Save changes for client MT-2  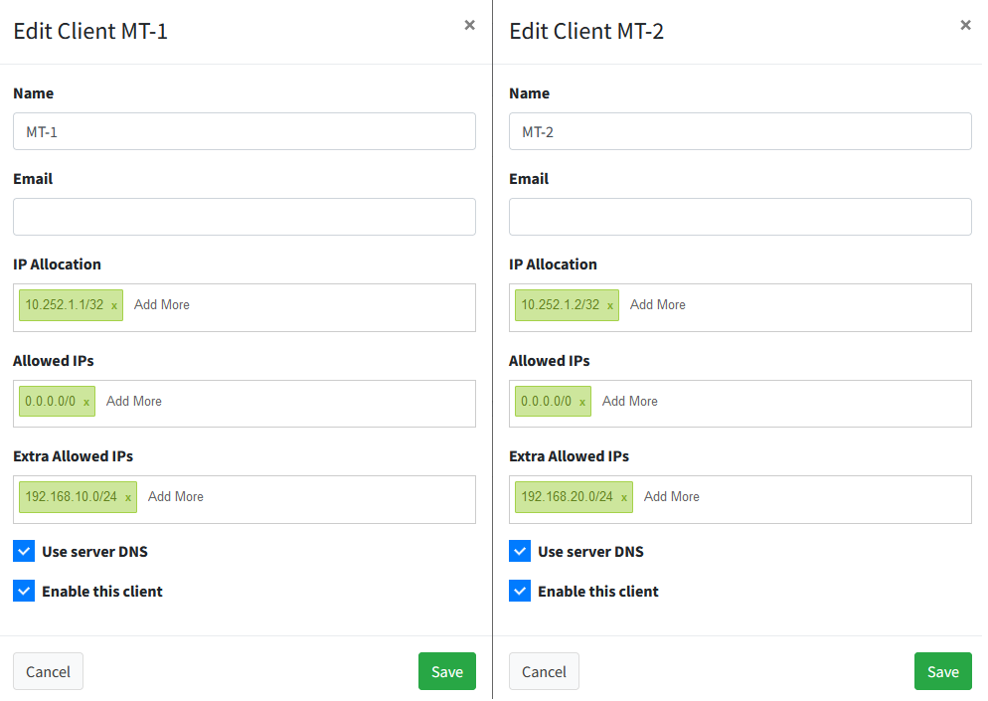click(942, 671)
